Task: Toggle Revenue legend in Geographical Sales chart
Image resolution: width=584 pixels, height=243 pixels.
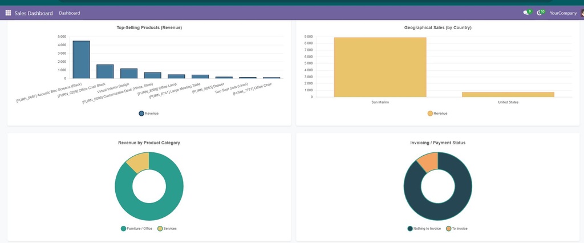Action: coord(437,114)
